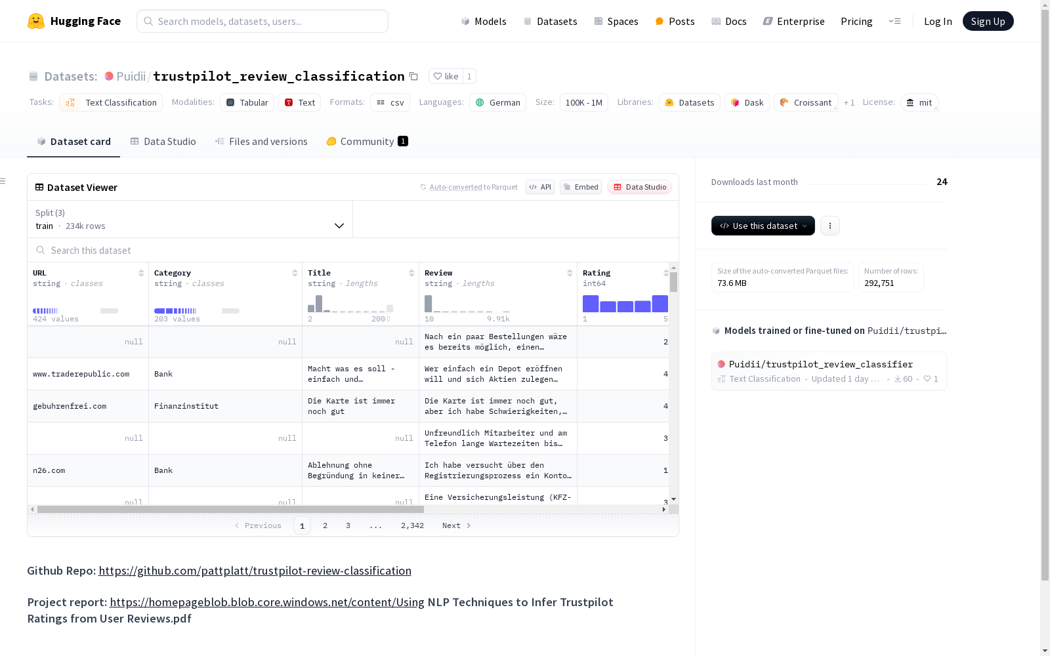Viewport: 1050px width, 656px height.
Task: Click Next page in pagination
Action: tap(456, 525)
